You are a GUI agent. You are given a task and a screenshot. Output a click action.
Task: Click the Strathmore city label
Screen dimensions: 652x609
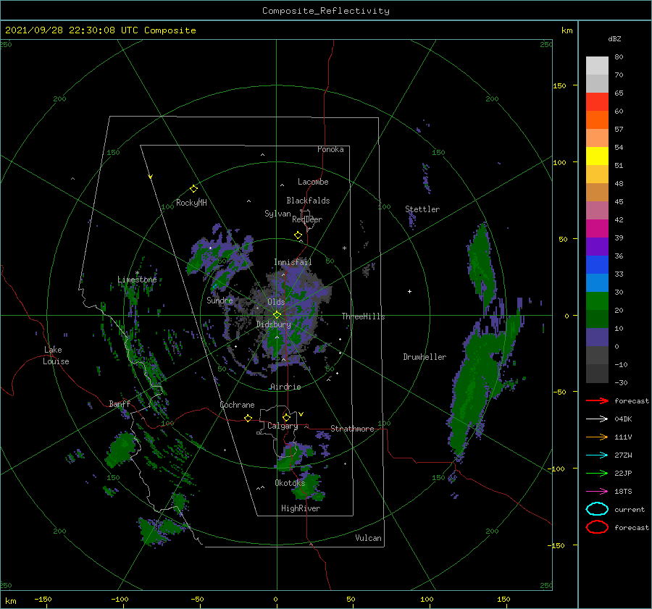[352, 429]
